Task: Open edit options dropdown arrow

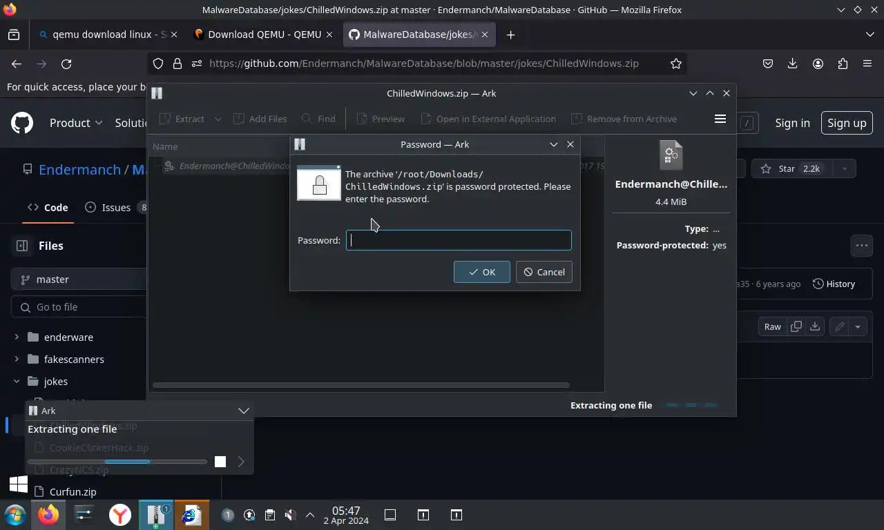Action: pyautogui.click(x=858, y=326)
